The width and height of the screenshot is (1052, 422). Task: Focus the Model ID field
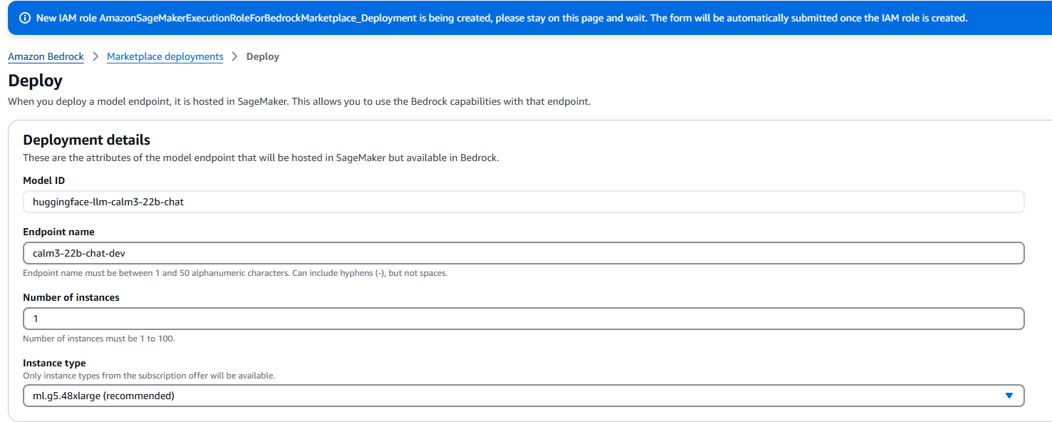coord(523,202)
